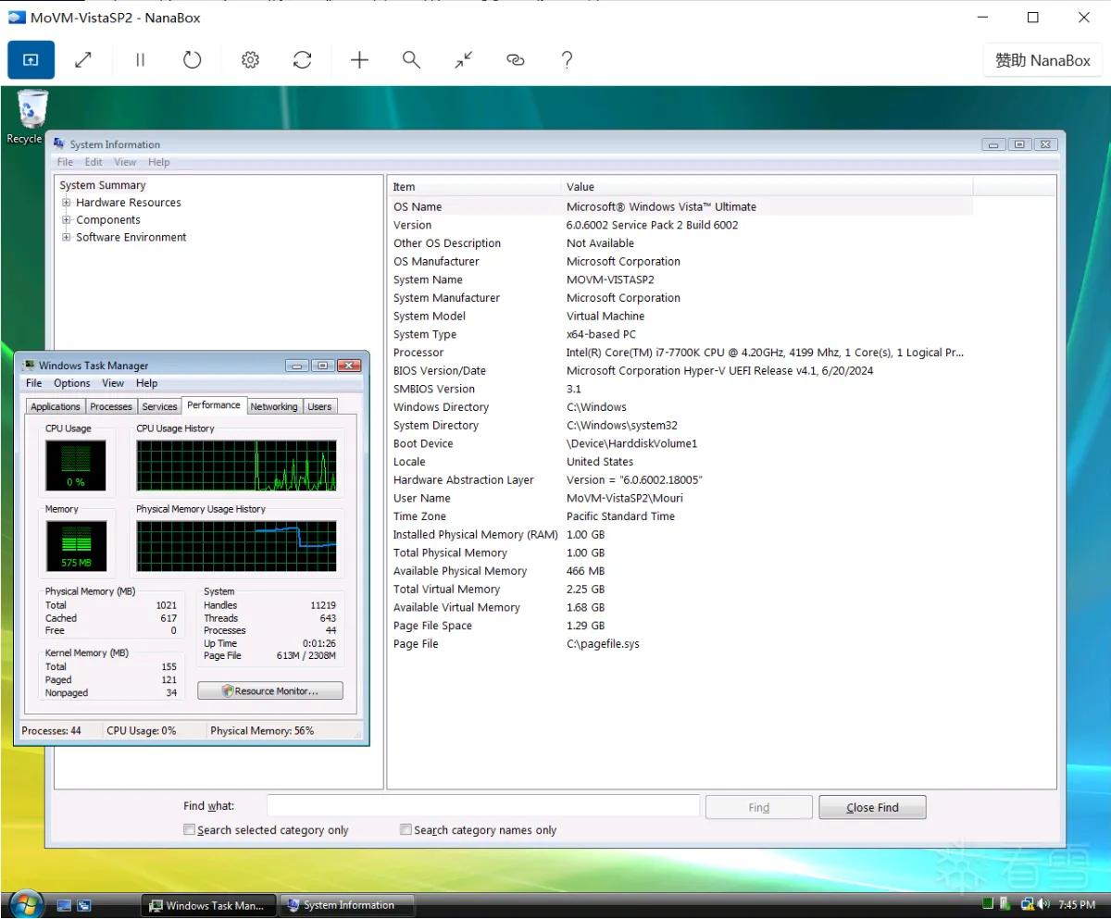This screenshot has width=1111, height=919.
Task: Click the circular restart icon in NanaBox toolbar
Action: point(192,60)
